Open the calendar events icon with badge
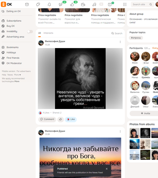 pos(110,5)
